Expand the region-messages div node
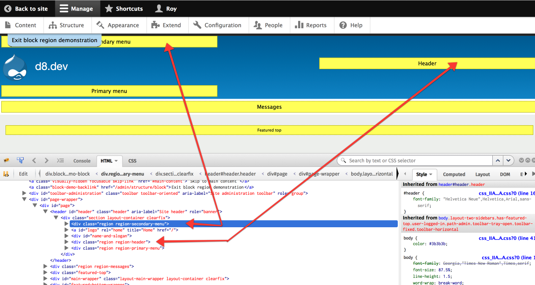535x285 pixels. point(46,266)
